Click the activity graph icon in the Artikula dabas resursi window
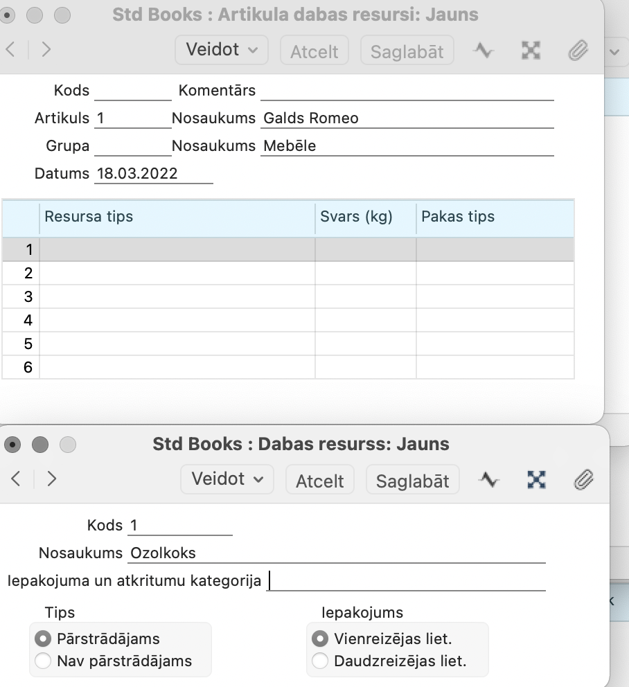The height and width of the screenshot is (687, 629). (x=484, y=51)
